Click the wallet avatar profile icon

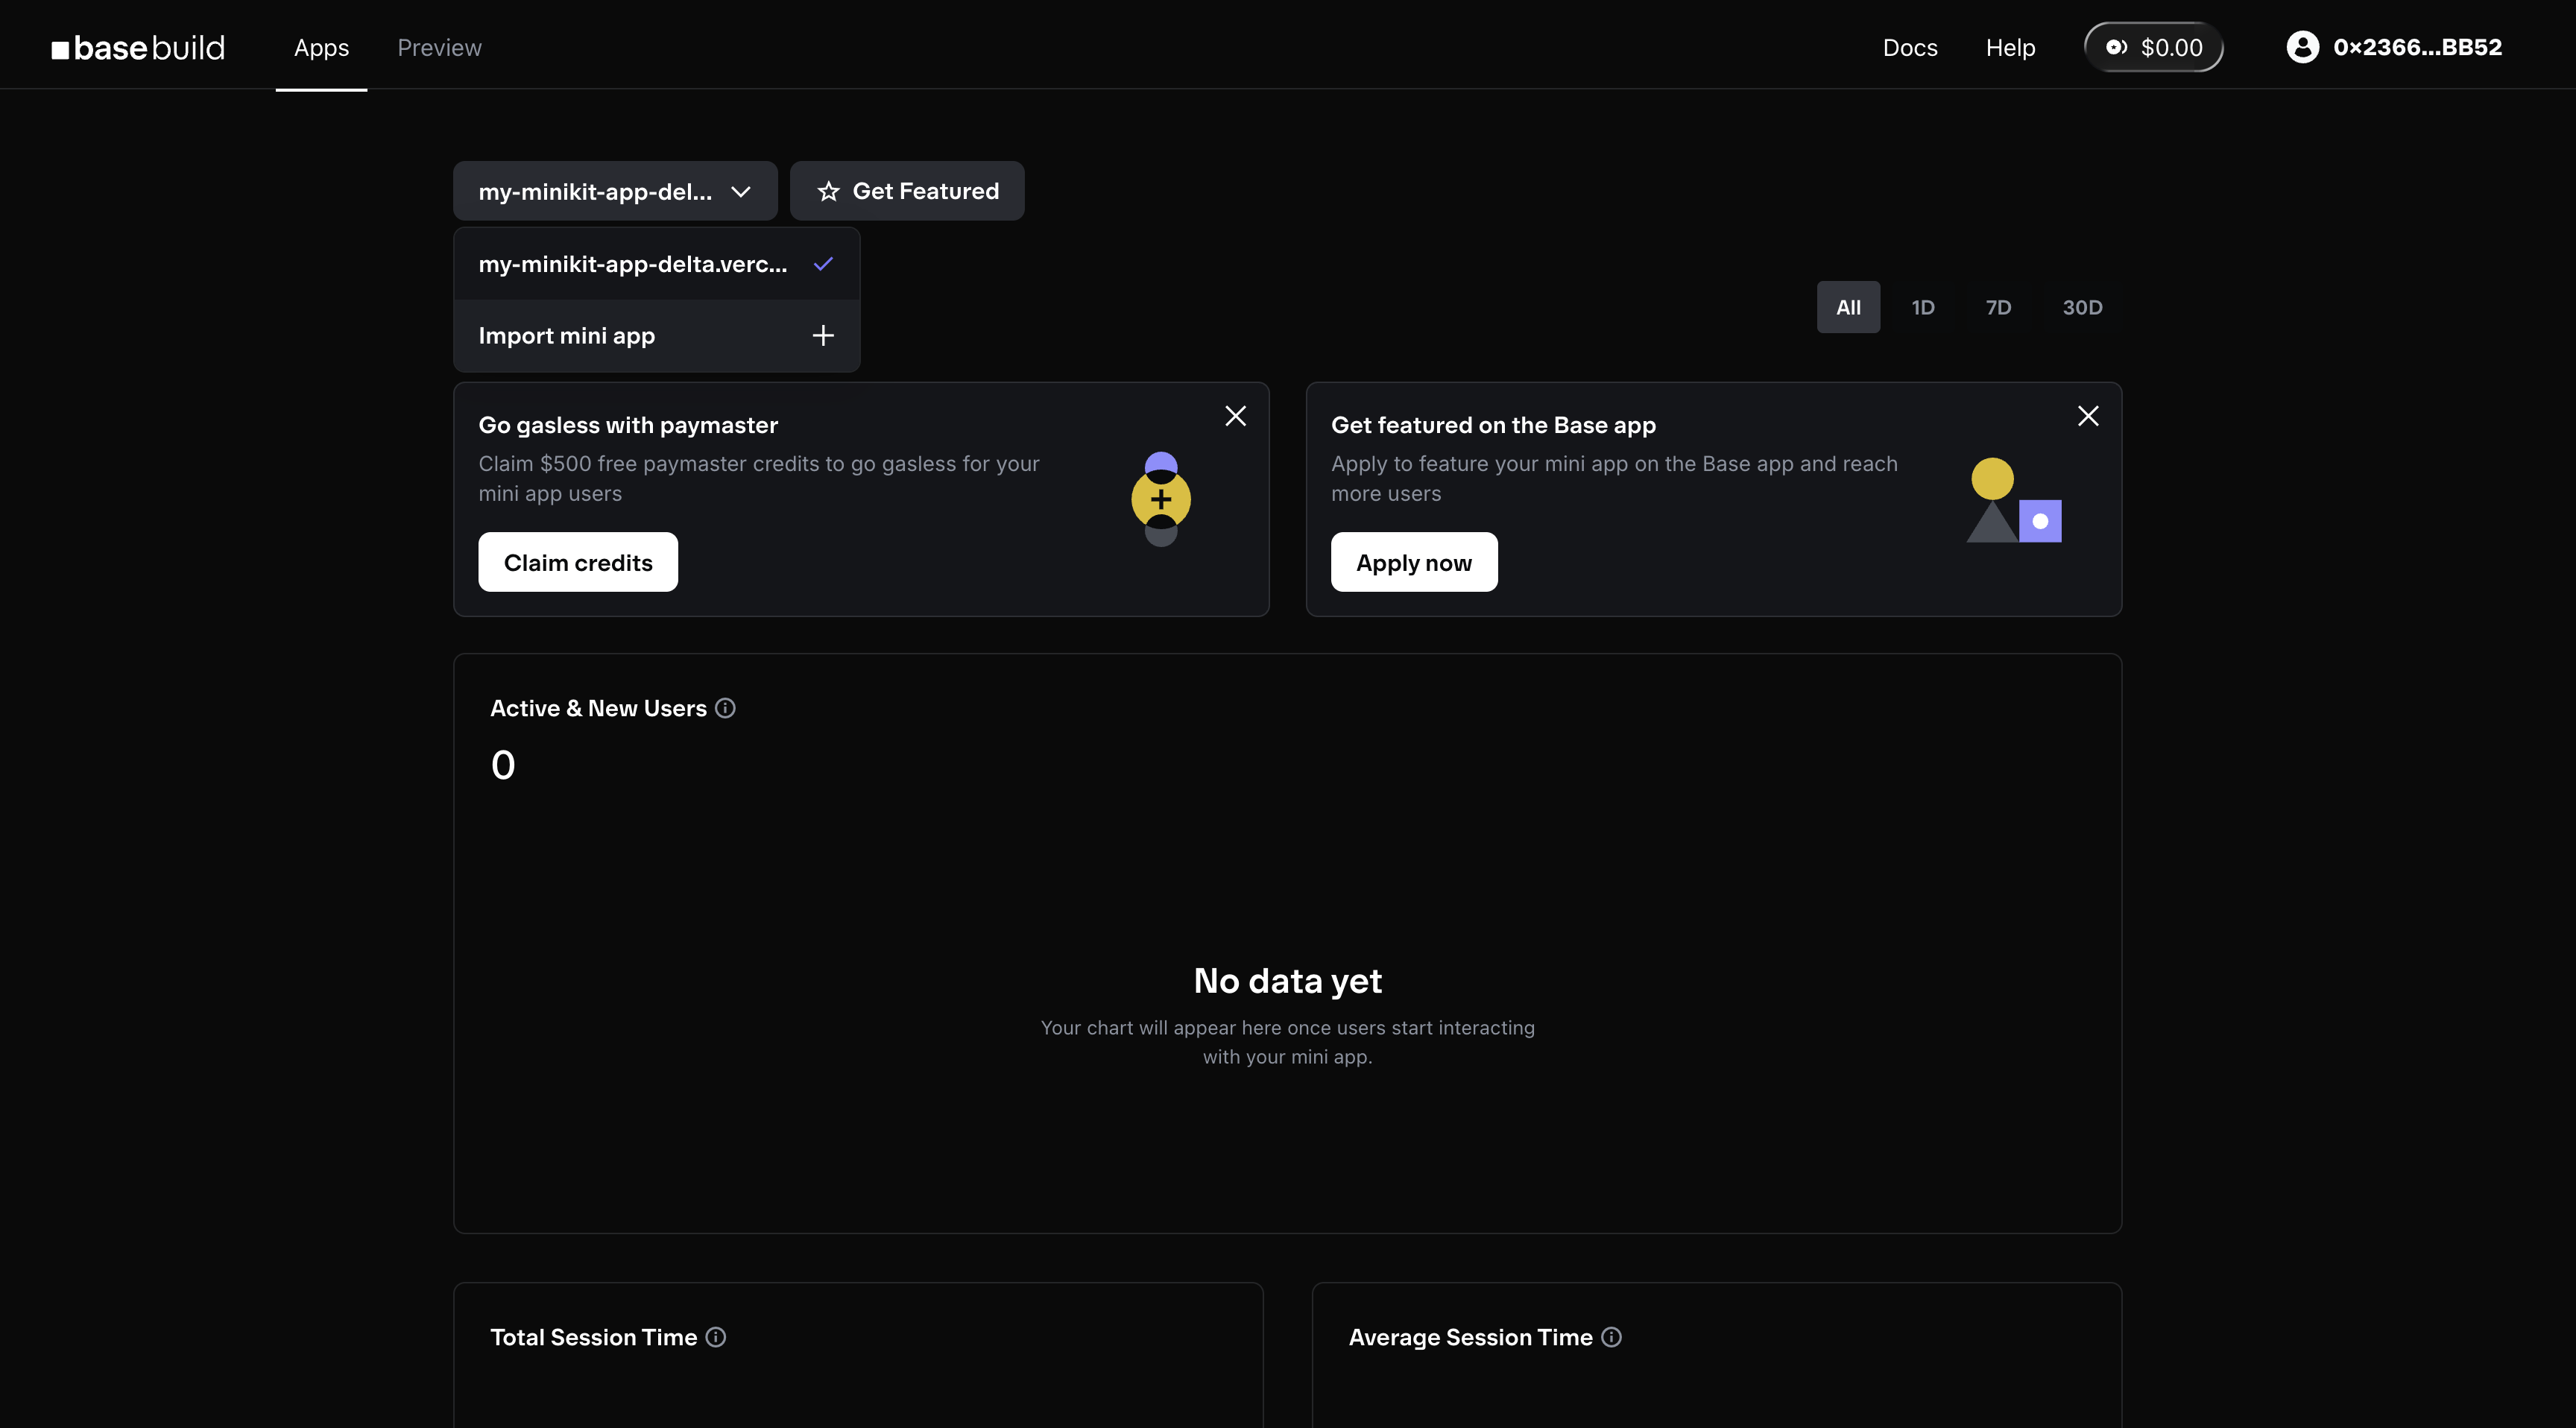point(2302,47)
